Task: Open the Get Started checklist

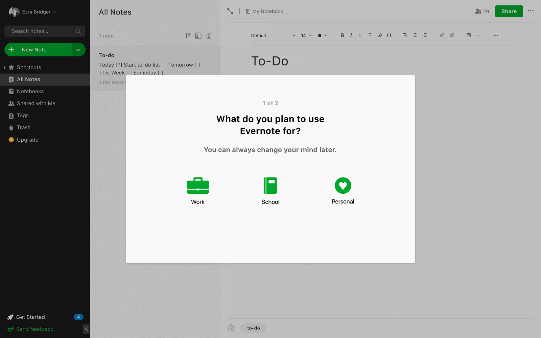Action: click(30, 317)
